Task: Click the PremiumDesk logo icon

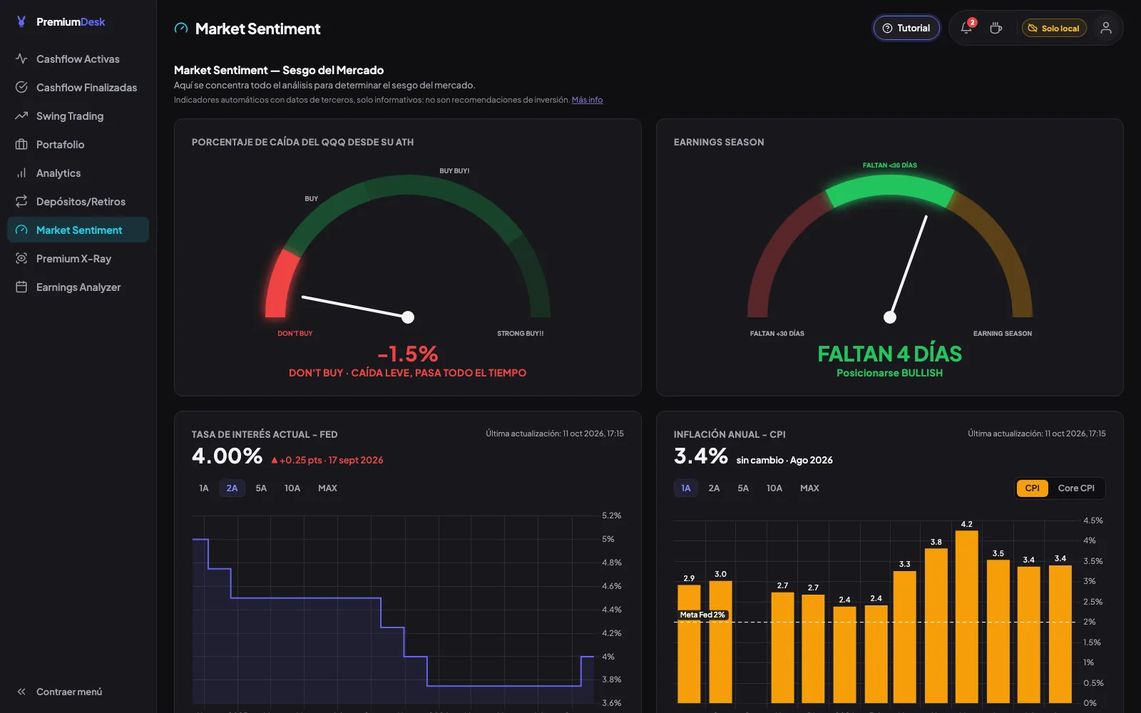Action: coord(21,21)
